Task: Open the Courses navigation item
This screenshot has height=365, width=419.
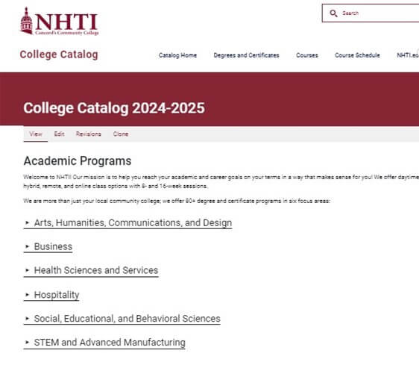Action: (x=307, y=55)
